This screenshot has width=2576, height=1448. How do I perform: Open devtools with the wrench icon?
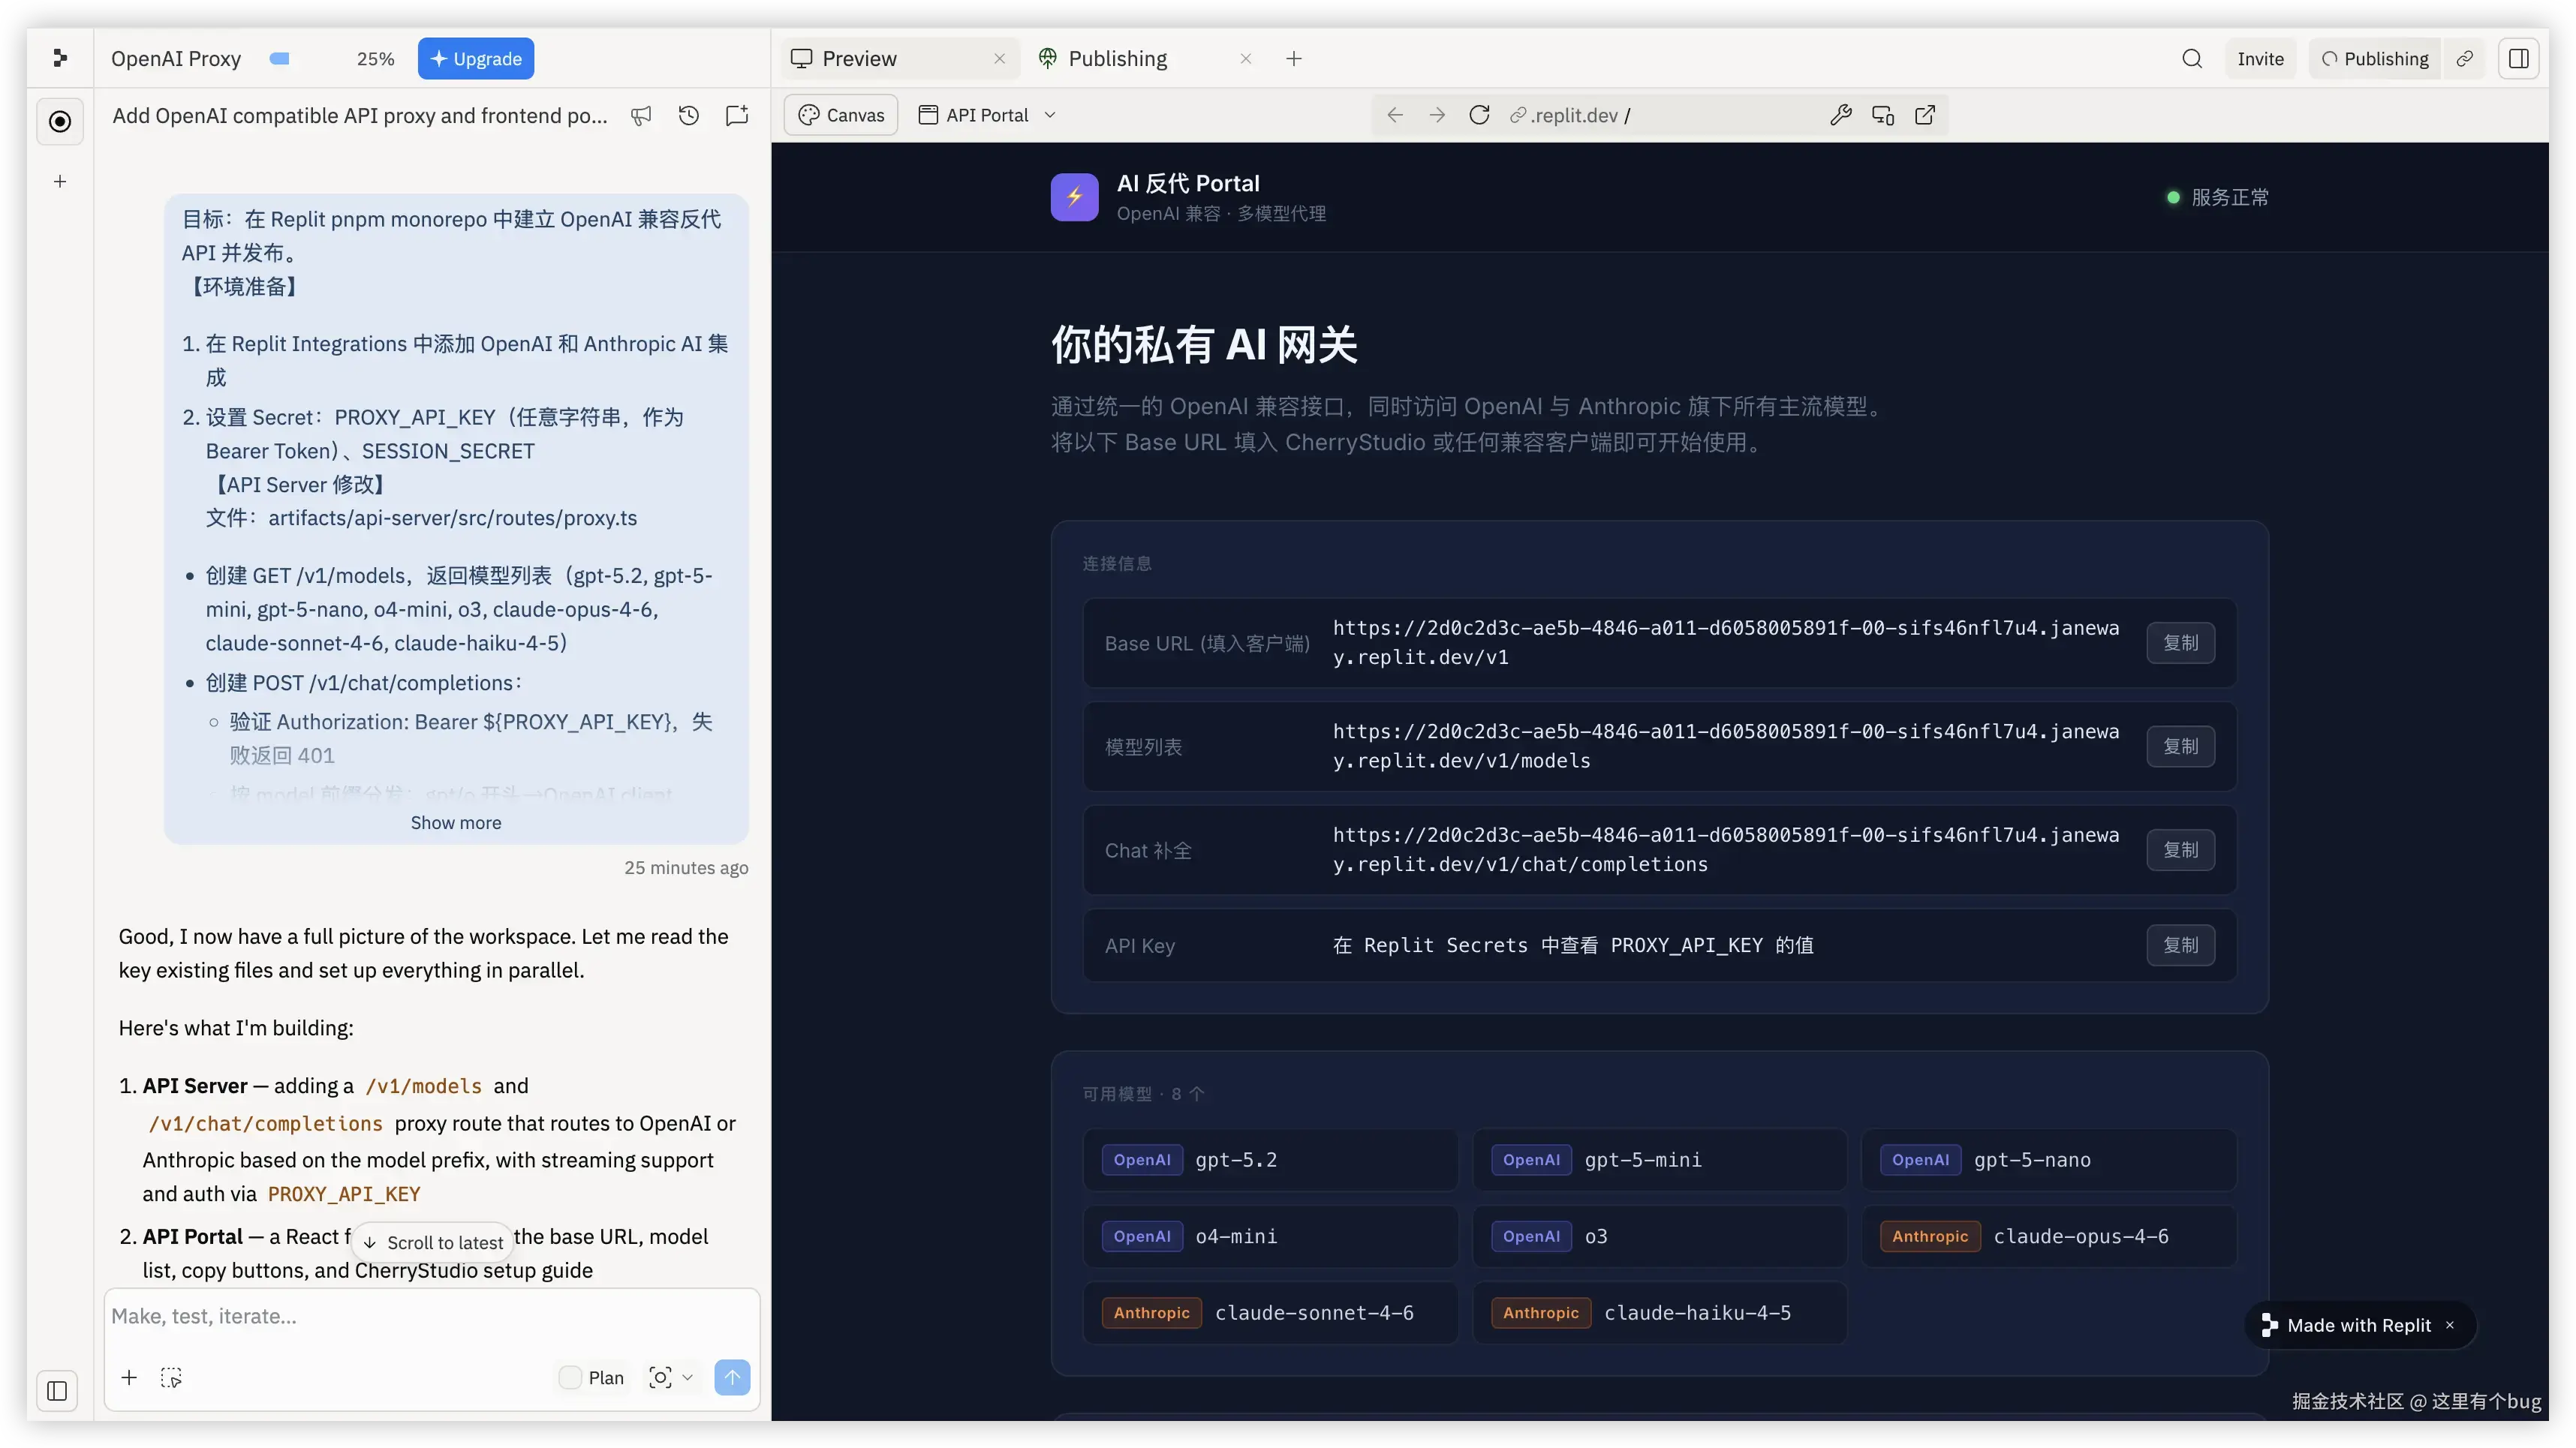[1841, 115]
